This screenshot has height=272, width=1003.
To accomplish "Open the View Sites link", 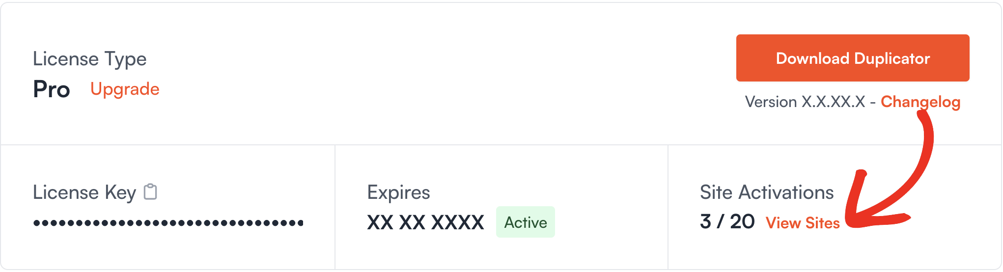I will point(803,223).
